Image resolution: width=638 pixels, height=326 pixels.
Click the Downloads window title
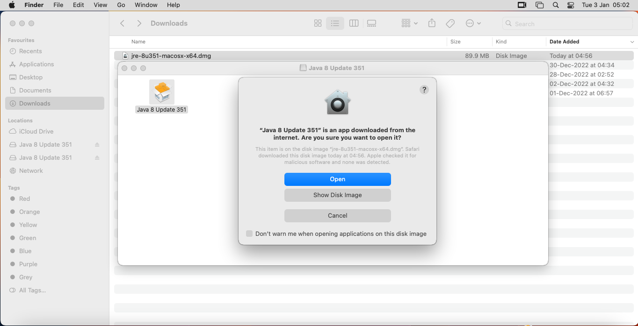click(x=169, y=23)
